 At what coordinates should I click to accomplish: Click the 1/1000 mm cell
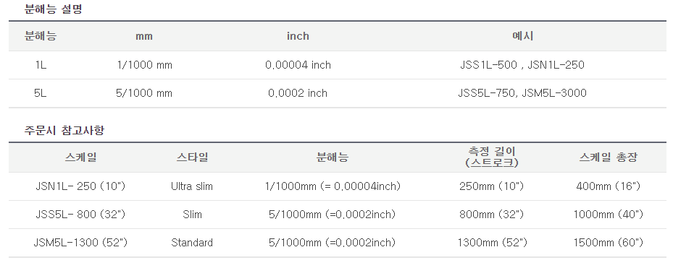tap(144, 65)
